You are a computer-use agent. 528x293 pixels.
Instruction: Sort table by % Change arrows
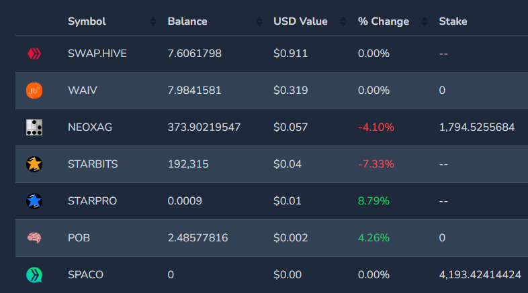coord(425,21)
